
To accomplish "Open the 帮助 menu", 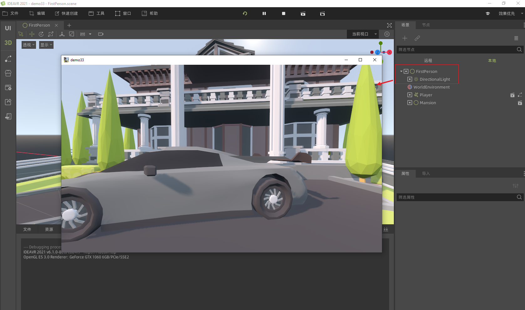I will coord(150,13).
